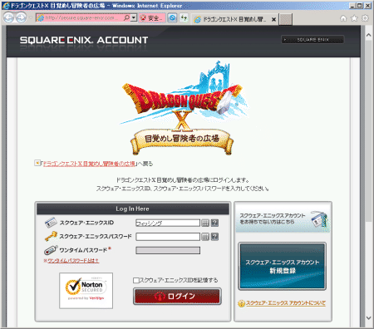
Task: Open Favorites star icon
Action: click(354, 18)
